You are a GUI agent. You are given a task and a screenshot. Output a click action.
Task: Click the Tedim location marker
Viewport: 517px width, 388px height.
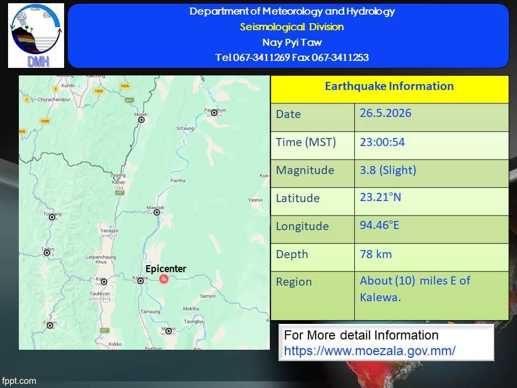pos(47,253)
